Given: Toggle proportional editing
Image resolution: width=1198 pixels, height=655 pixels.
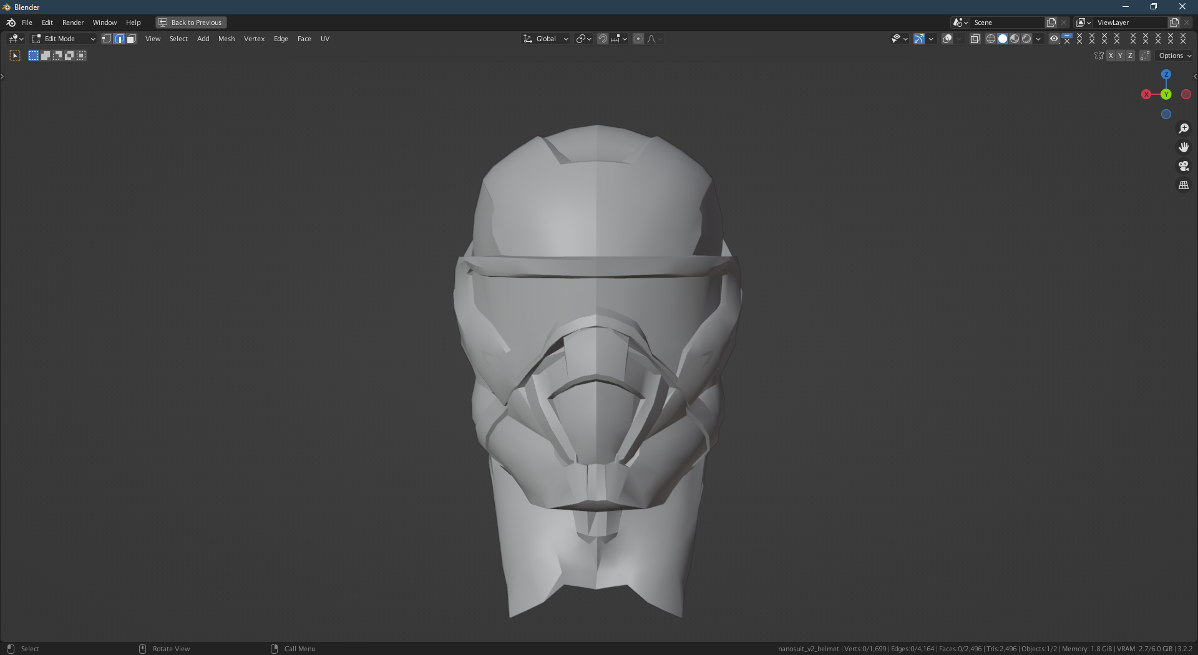Looking at the screenshot, I should [x=638, y=39].
